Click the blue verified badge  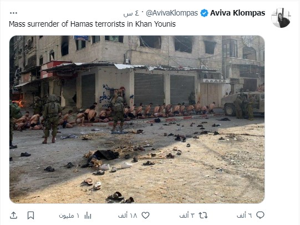[x=204, y=13]
